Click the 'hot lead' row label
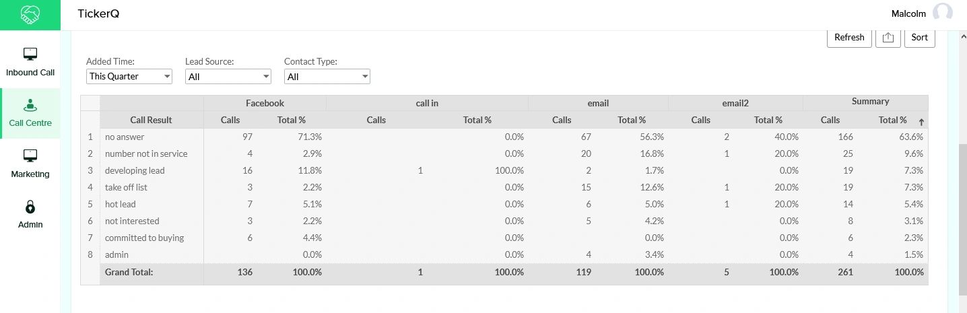Viewport: 967px width, 313px height. (119, 204)
